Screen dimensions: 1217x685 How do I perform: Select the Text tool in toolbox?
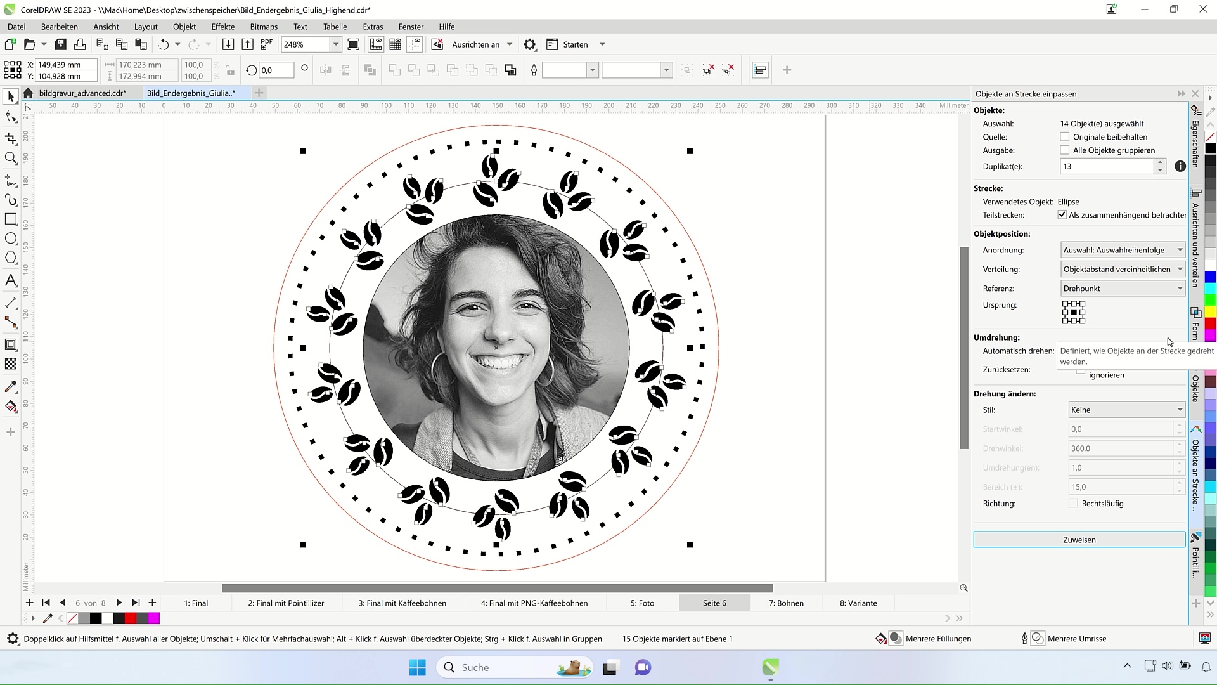coord(11,280)
